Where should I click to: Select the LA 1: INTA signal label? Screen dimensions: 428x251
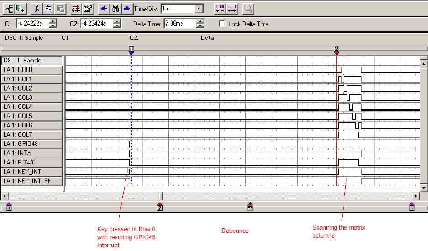click(x=32, y=154)
